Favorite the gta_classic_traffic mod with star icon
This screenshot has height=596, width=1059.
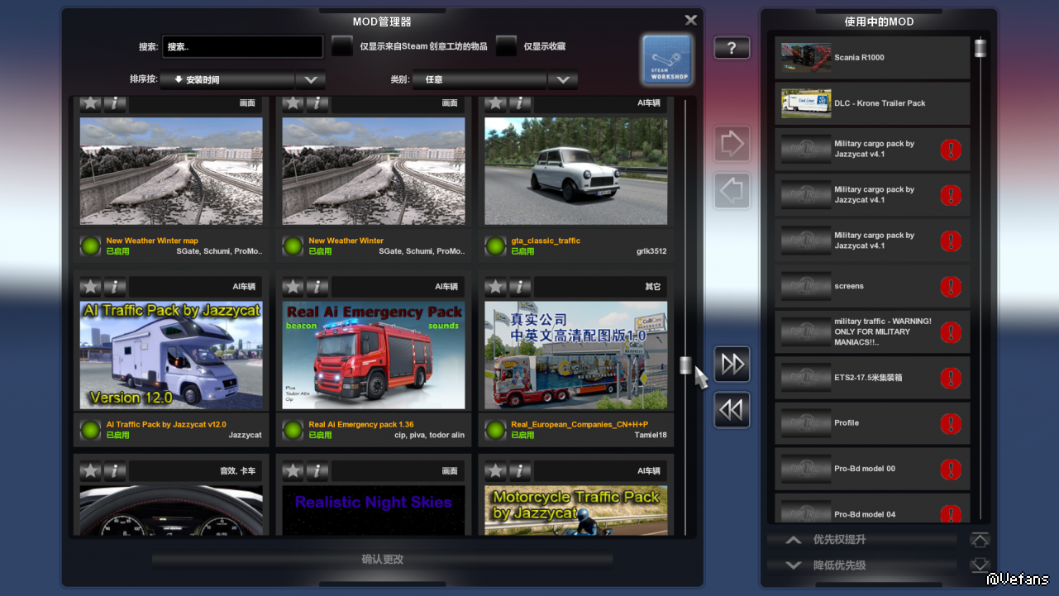pos(495,103)
